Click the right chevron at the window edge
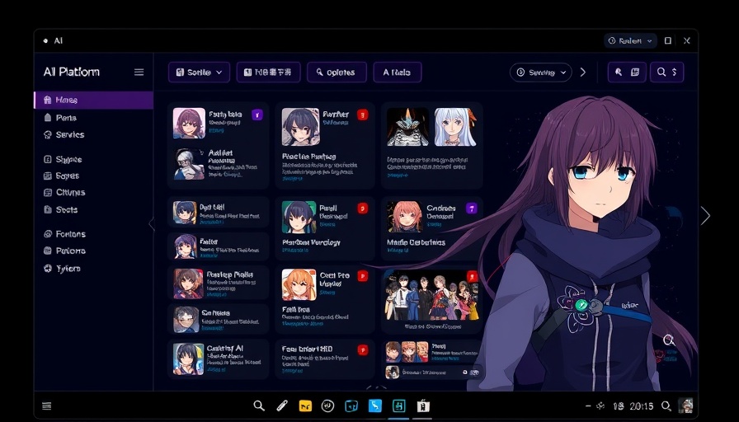Viewport: 739px width, 422px height. coord(705,216)
